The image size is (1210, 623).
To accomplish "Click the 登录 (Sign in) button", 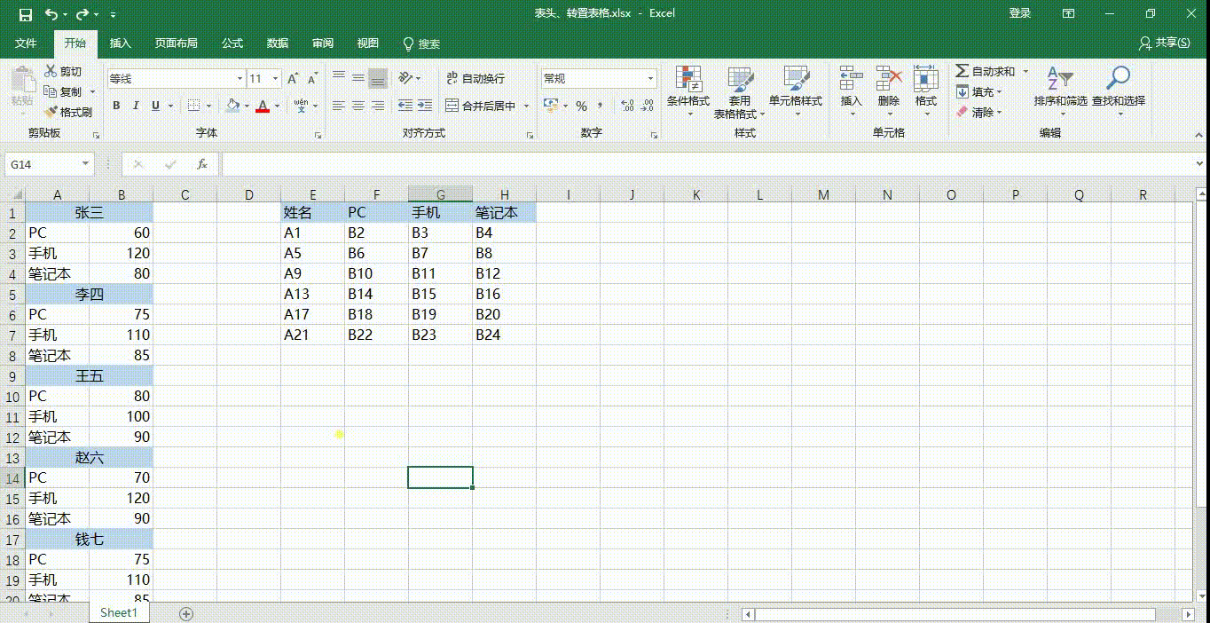I will (x=1019, y=13).
